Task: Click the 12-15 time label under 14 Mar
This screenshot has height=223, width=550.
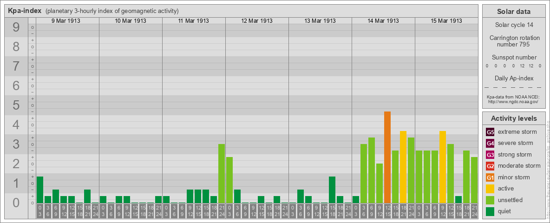Action: pos(387,211)
